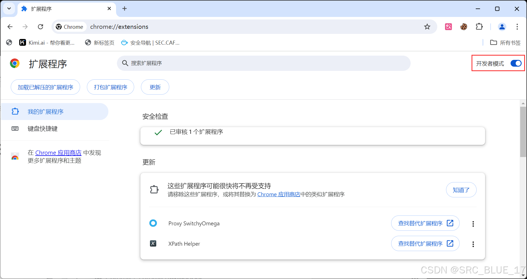
Task: Bookmark this page with star icon
Action: pyautogui.click(x=427, y=27)
